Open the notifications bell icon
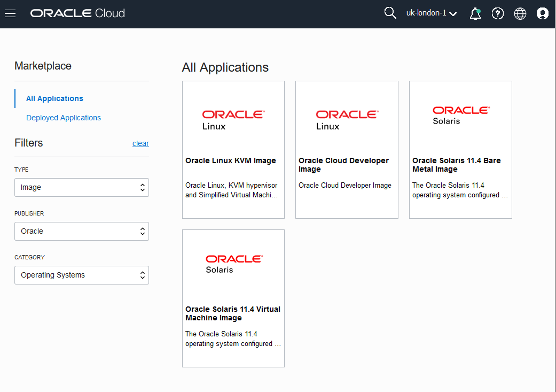556x392 pixels. tap(475, 14)
